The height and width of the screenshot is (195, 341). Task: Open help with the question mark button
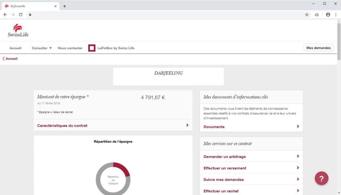pos(321,178)
